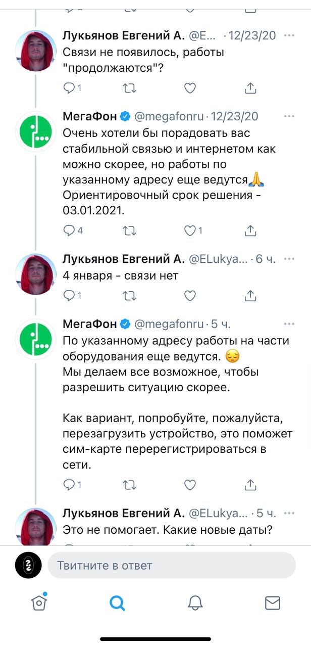Open more options on the MegaFon 5 ч. tweet
Screen dimensions: 311x647
tap(289, 324)
